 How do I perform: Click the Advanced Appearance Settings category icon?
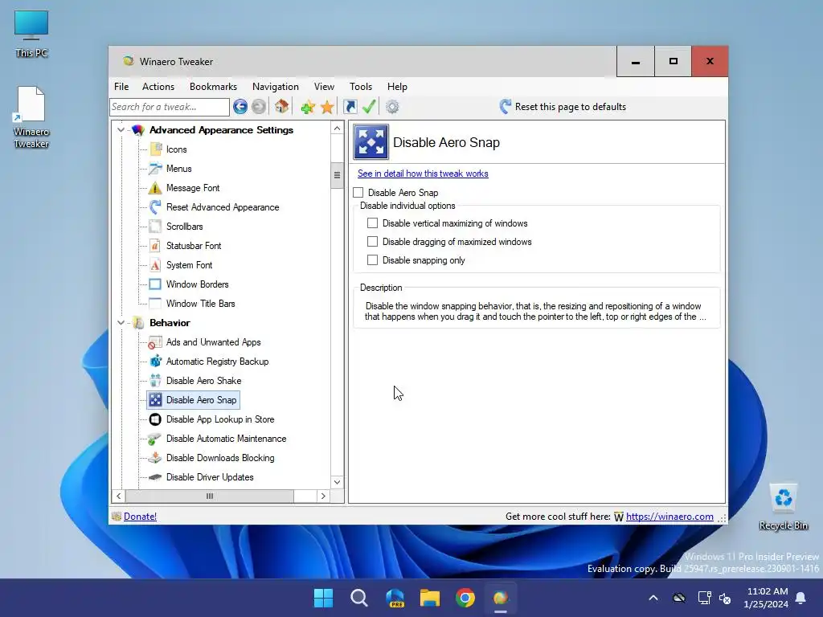[138, 130]
